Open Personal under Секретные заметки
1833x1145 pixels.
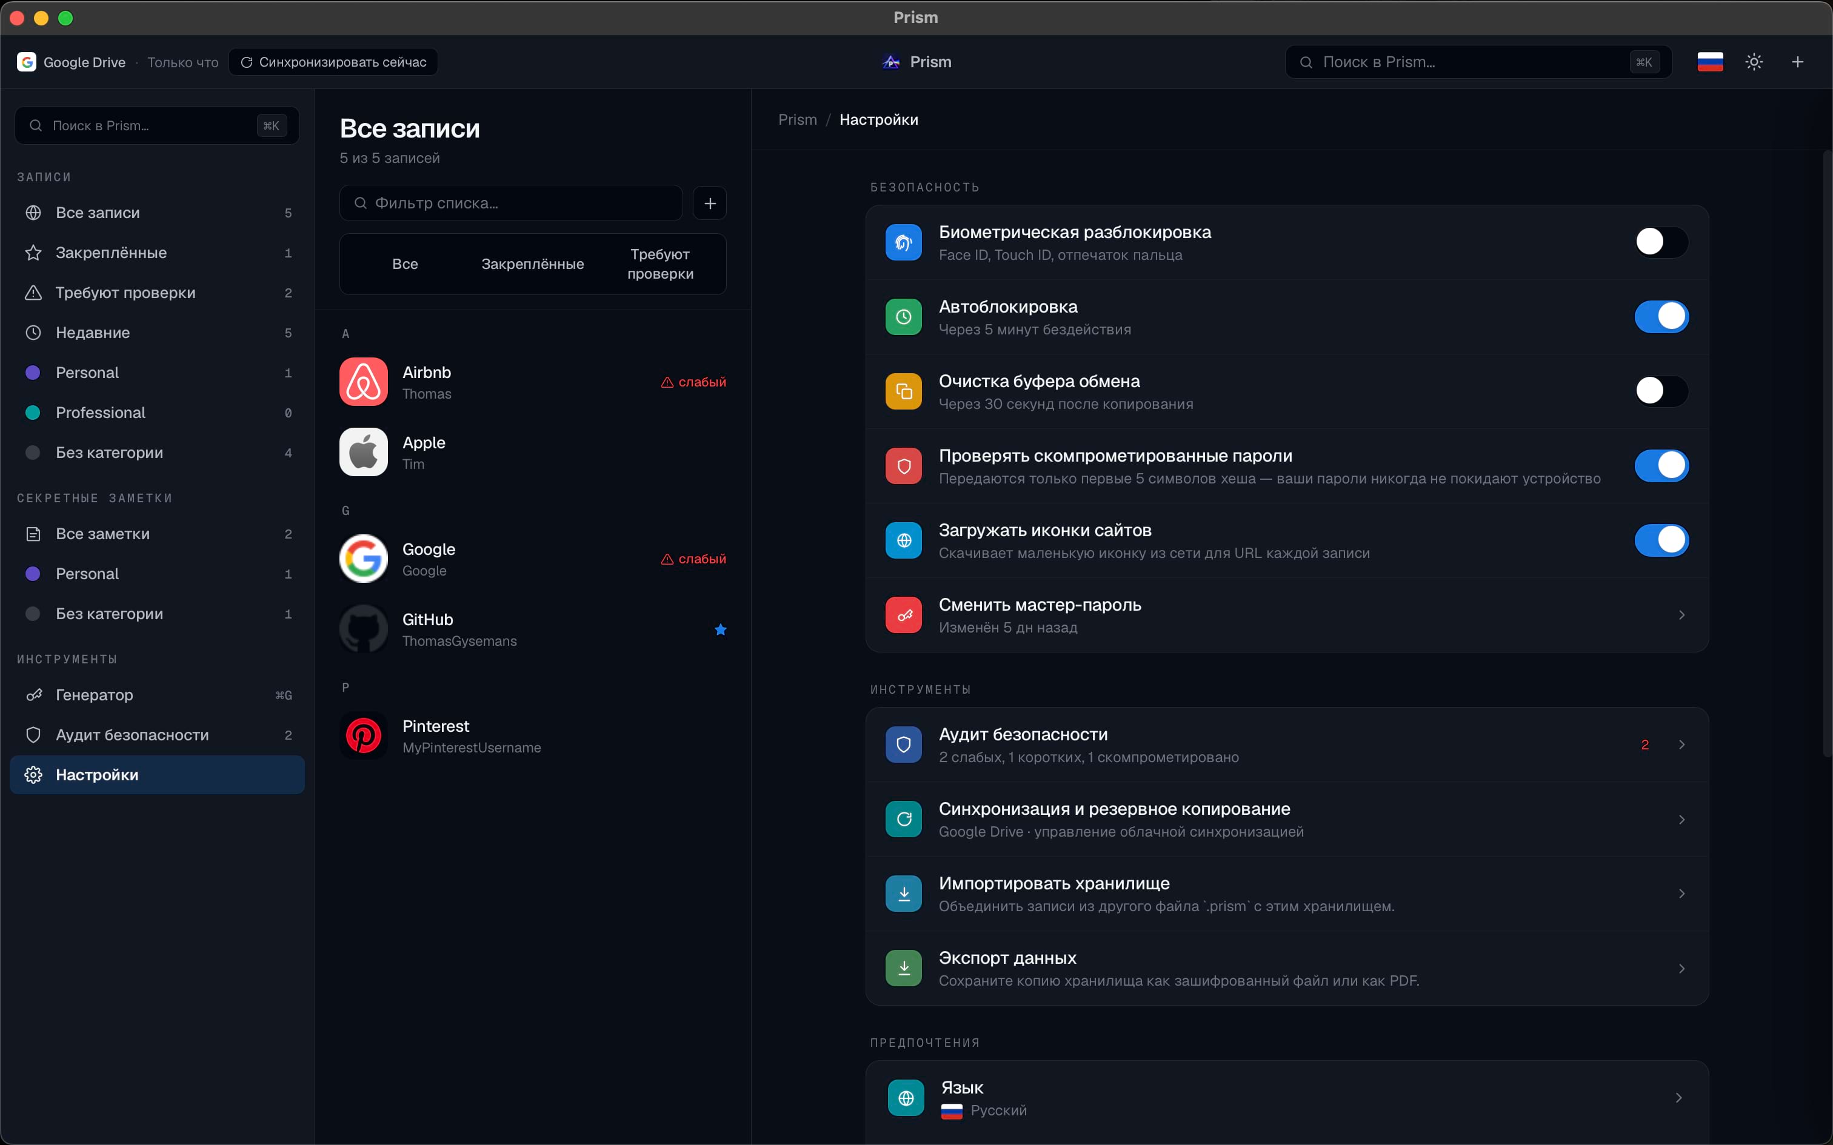click(x=158, y=574)
